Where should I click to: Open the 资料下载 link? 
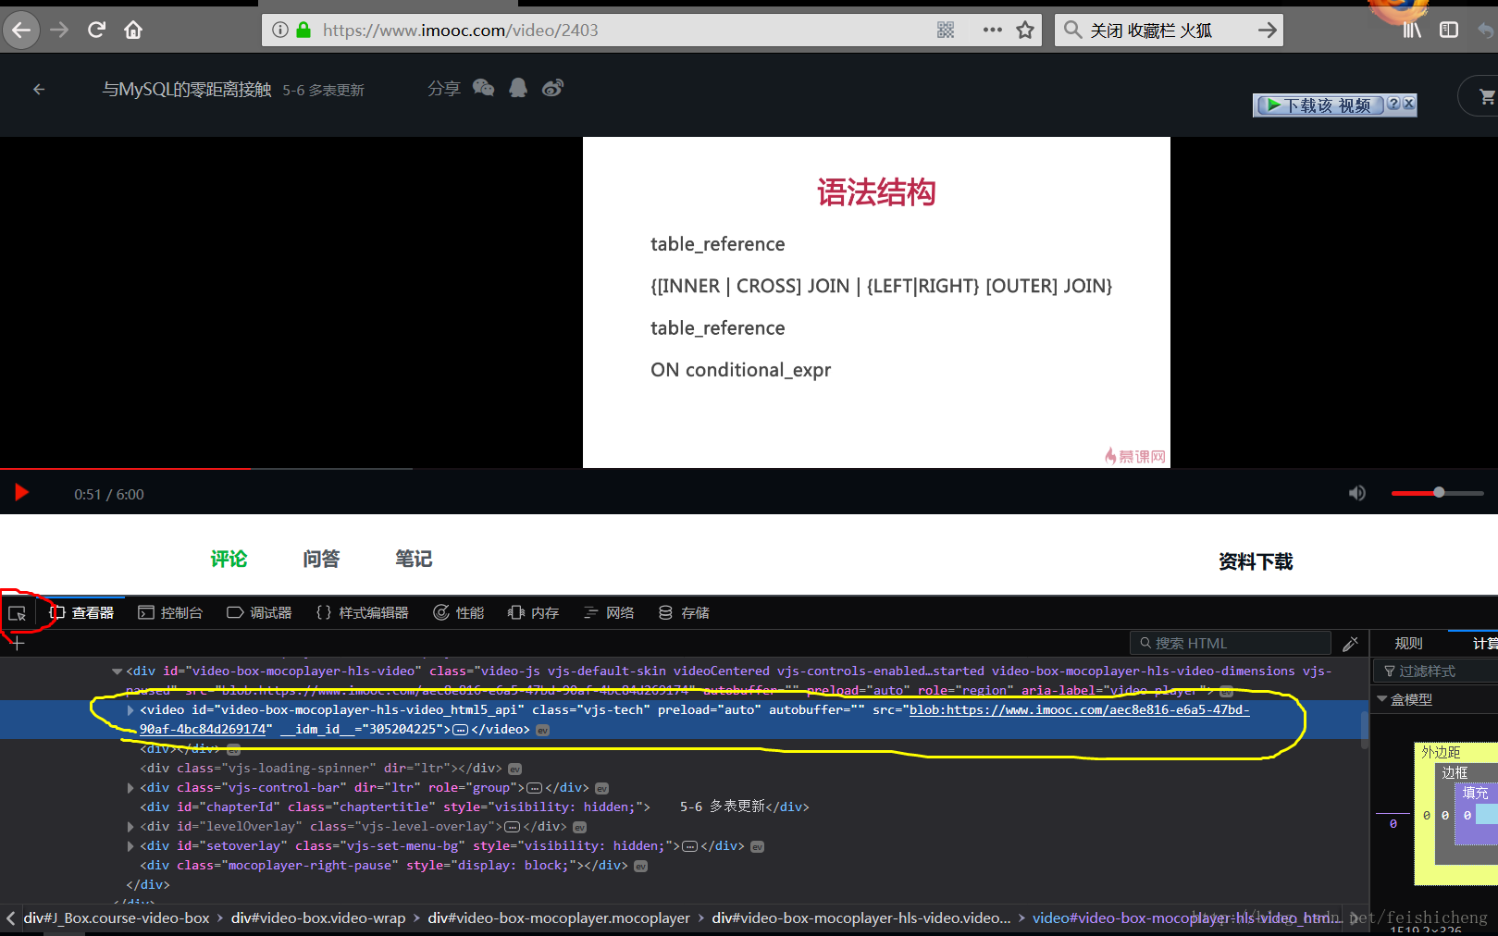pyautogui.click(x=1256, y=561)
